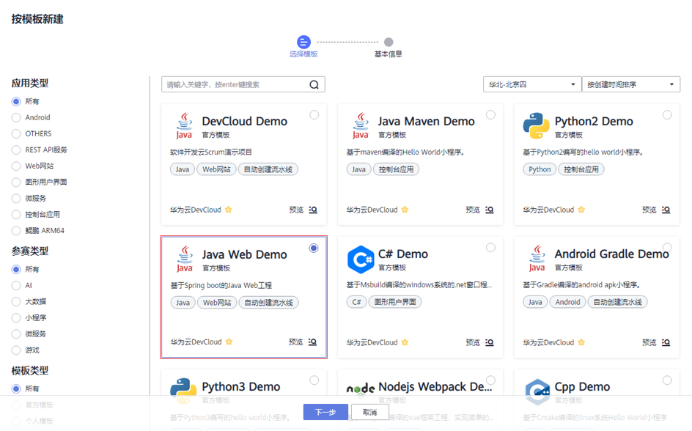Click preview icon on DevCloud Demo card
The width and height of the screenshot is (692, 431).
313,210
